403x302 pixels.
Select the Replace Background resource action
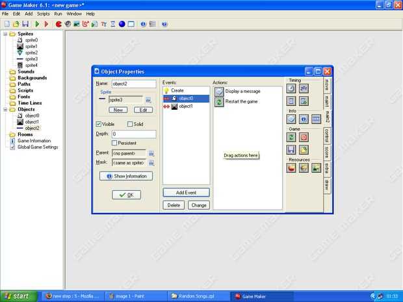click(316, 168)
